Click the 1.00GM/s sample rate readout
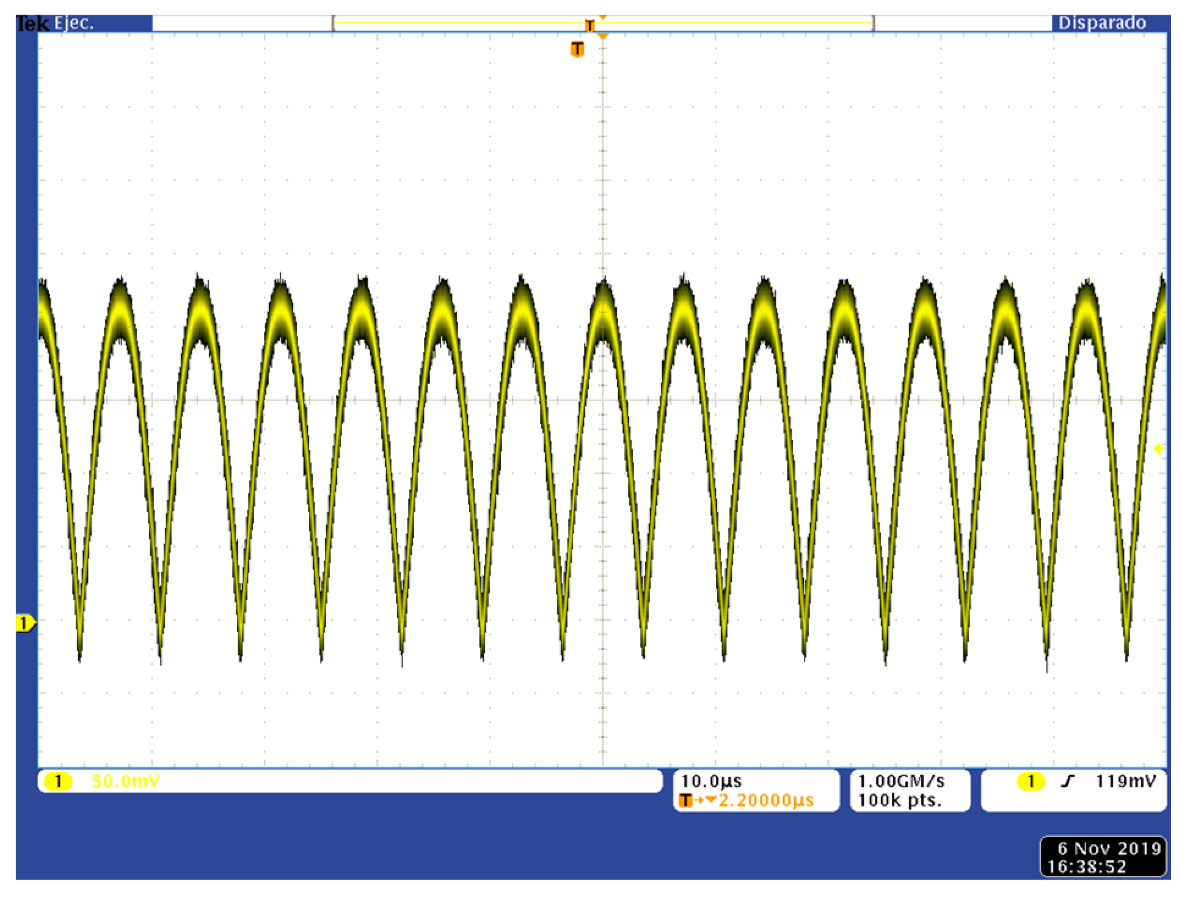The image size is (1182, 898). (x=901, y=781)
